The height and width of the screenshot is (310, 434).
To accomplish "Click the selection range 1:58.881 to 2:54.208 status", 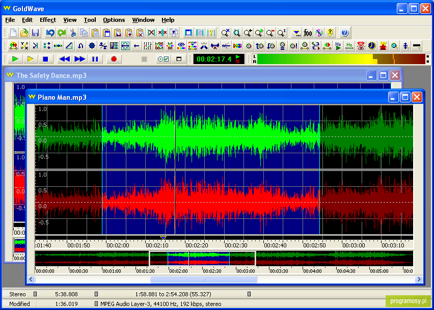I will click(173, 294).
